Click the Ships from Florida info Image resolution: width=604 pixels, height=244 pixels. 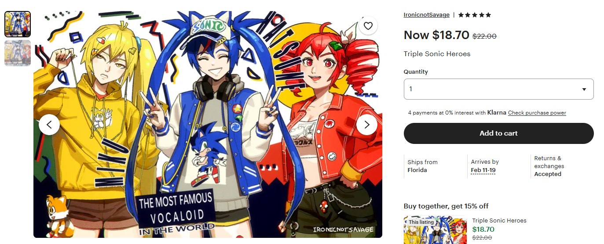pyautogui.click(x=423, y=166)
